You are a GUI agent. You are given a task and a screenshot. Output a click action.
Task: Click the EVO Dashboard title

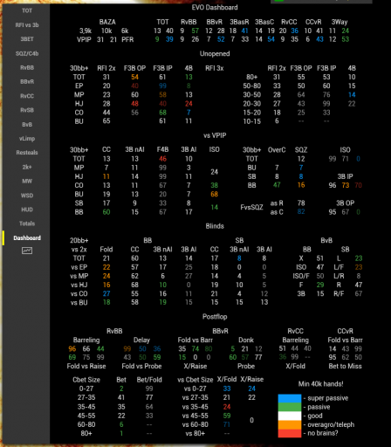(x=215, y=8)
